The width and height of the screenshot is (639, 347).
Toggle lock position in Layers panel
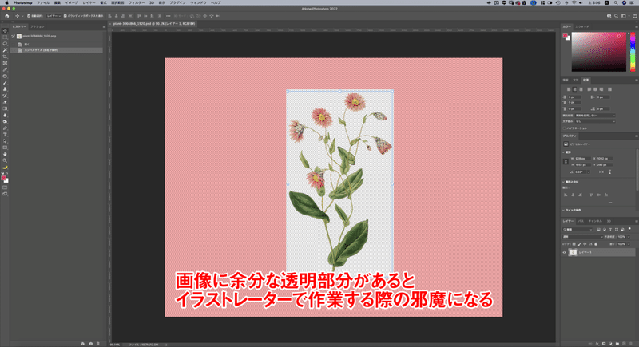[585, 244]
